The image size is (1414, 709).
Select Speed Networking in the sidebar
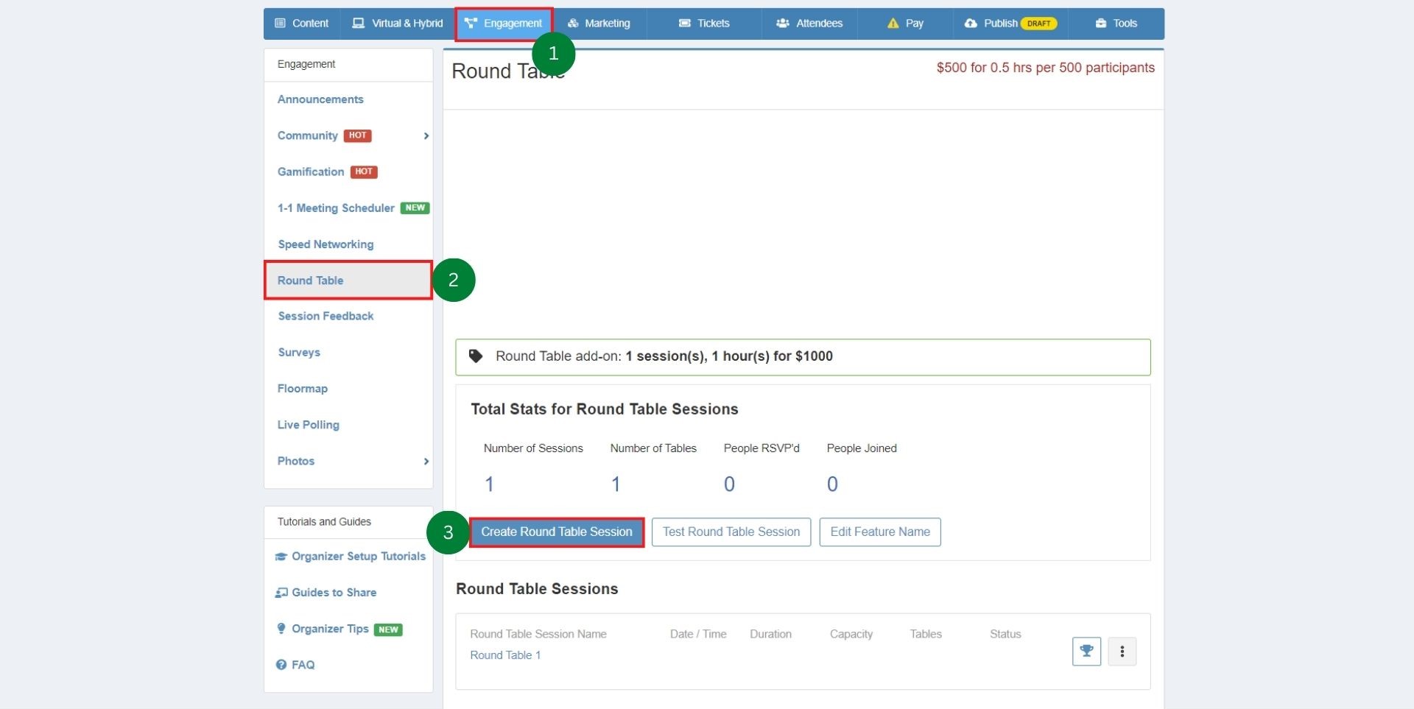pyautogui.click(x=326, y=244)
